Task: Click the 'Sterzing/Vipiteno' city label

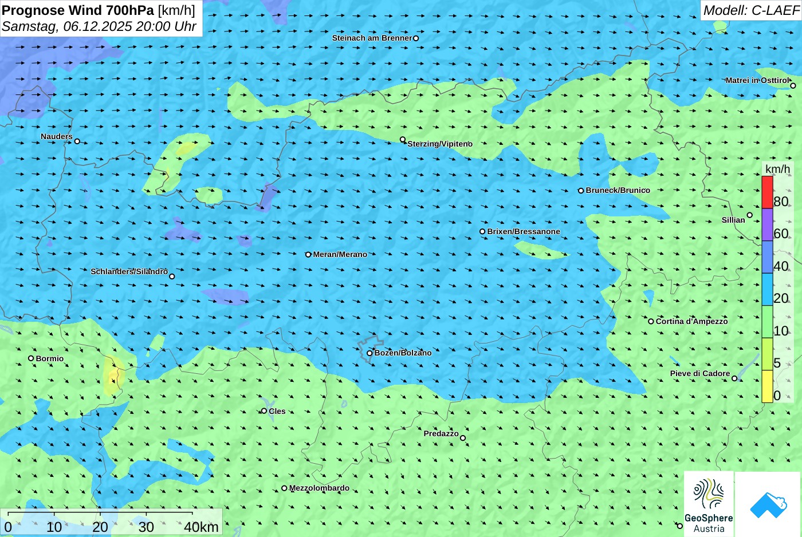Action: click(x=440, y=144)
